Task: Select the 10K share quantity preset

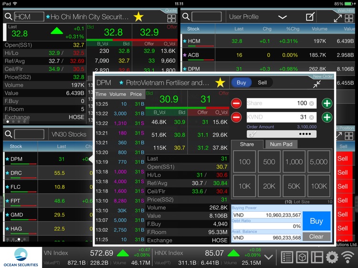Action: [x=244, y=186]
